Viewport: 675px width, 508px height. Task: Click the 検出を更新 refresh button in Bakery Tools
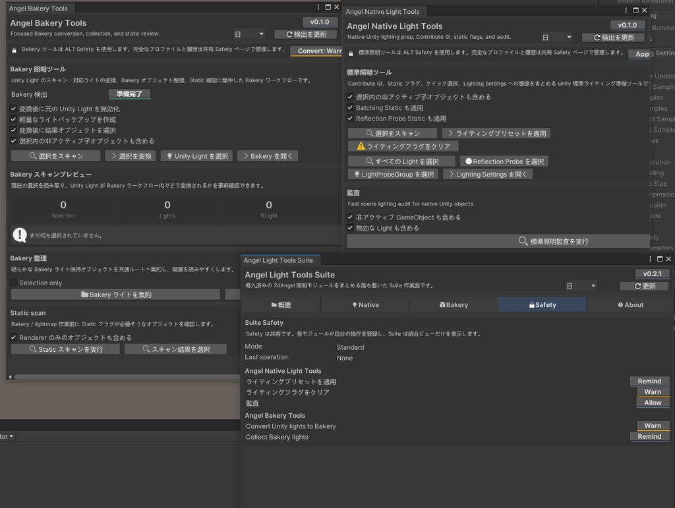click(306, 34)
